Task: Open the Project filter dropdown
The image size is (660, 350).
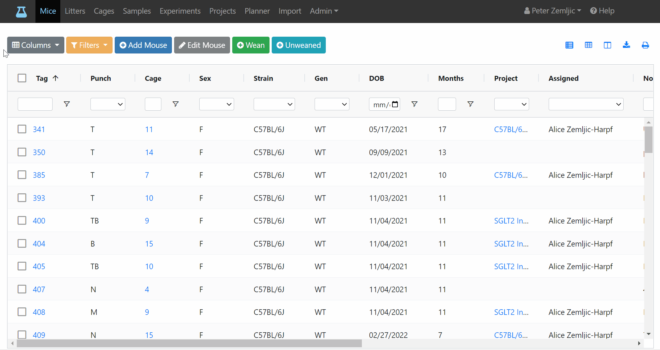Action: 511,104
